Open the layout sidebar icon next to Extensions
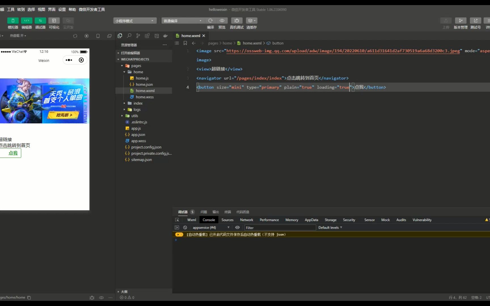The image size is (490, 306). (x=157, y=36)
